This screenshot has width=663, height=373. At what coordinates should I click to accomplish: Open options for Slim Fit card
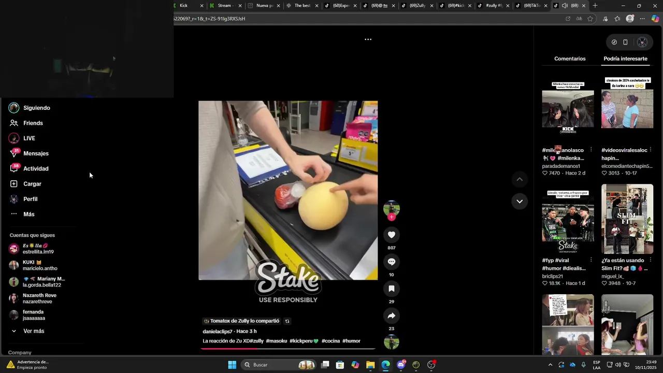[650, 260]
